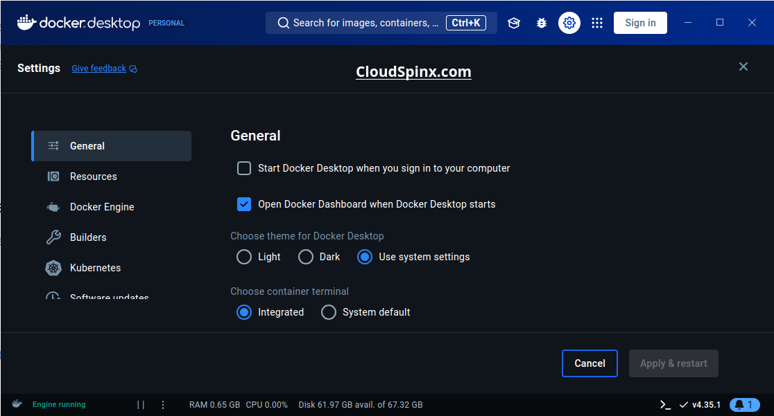This screenshot has height=416, width=774.
Task: Open notifications via the bell icon
Action: point(745,404)
